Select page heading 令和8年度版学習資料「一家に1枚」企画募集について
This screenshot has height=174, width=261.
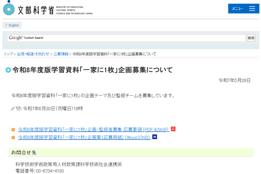pos(92,70)
